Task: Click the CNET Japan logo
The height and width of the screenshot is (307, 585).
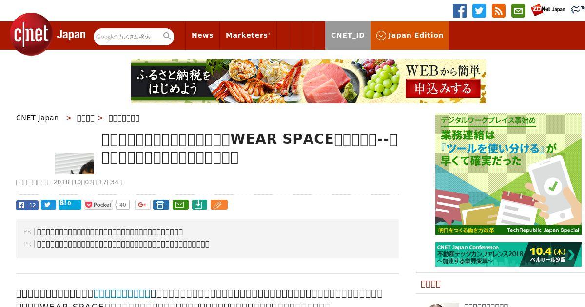Action: pyautogui.click(x=48, y=35)
